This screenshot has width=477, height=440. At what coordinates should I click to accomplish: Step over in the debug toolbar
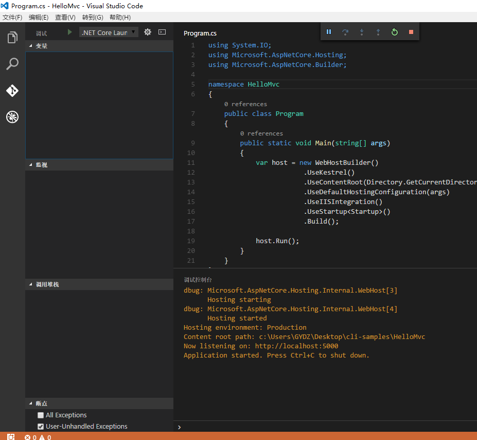coord(345,31)
